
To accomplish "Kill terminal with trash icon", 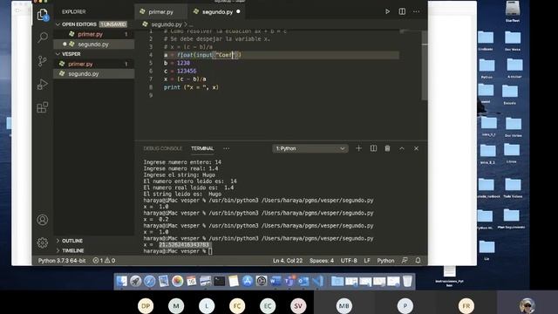I will pyautogui.click(x=387, y=148).
